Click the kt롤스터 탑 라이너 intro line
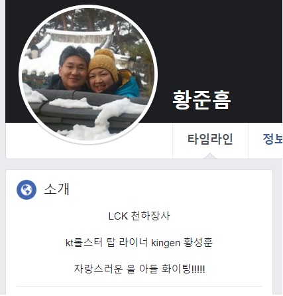The image size is (283, 296). (x=139, y=243)
